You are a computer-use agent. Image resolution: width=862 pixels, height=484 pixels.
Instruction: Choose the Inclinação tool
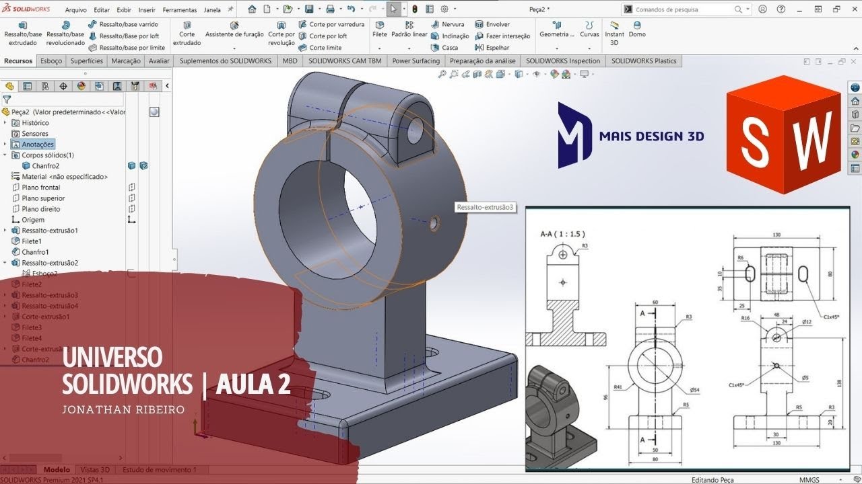pos(450,36)
